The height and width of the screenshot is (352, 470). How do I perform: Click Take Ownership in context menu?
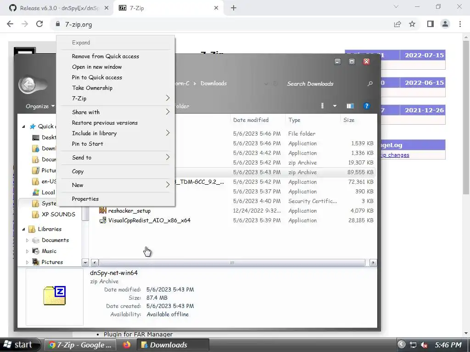point(116,88)
